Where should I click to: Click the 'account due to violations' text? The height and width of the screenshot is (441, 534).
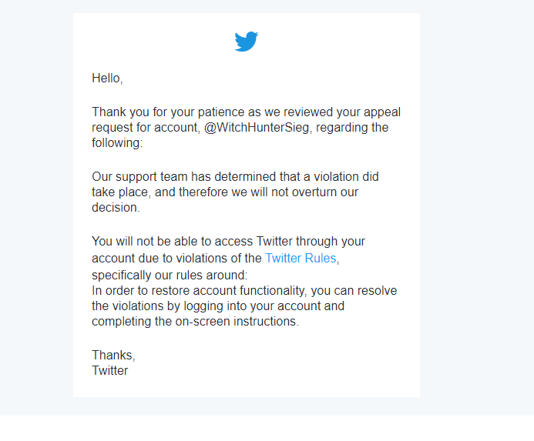[x=176, y=259]
